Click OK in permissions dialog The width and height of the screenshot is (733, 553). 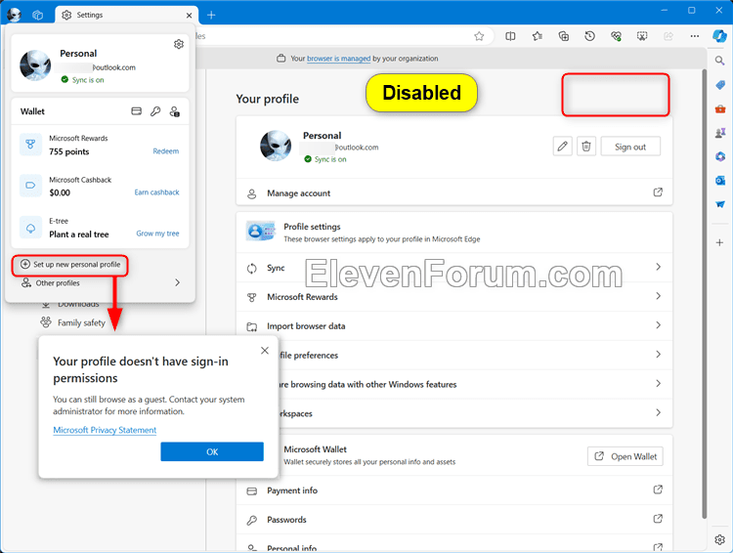[212, 451]
